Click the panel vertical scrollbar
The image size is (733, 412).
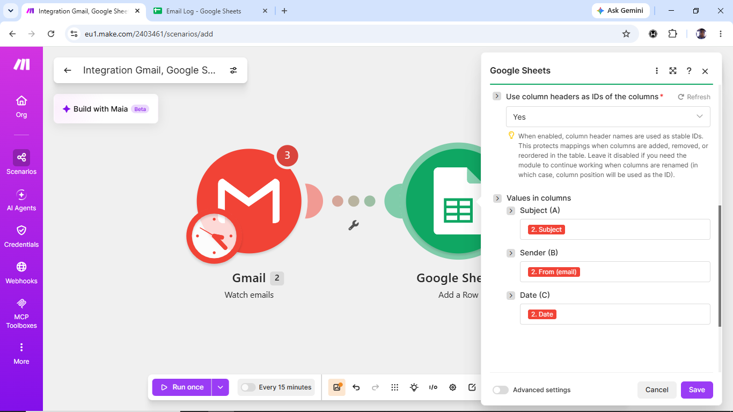coord(720,266)
